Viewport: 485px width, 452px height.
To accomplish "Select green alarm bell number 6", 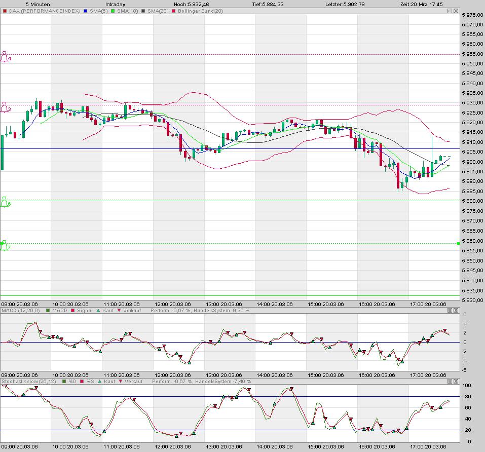I will click(x=5, y=202).
